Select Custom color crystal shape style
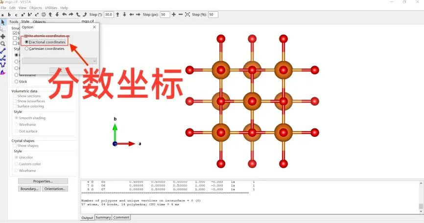Screen dimensions: 424x223 (28, 164)
